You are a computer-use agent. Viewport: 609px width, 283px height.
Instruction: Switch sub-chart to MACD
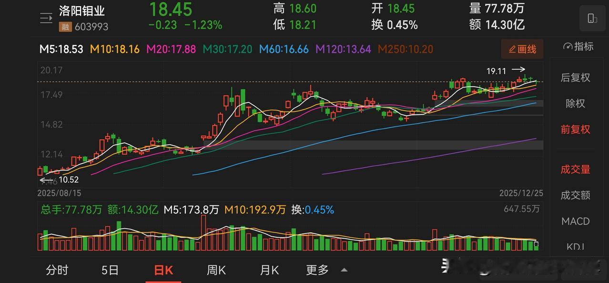click(x=575, y=222)
